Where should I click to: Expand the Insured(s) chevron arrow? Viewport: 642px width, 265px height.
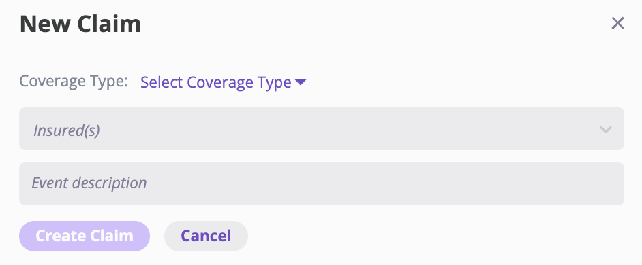click(606, 129)
